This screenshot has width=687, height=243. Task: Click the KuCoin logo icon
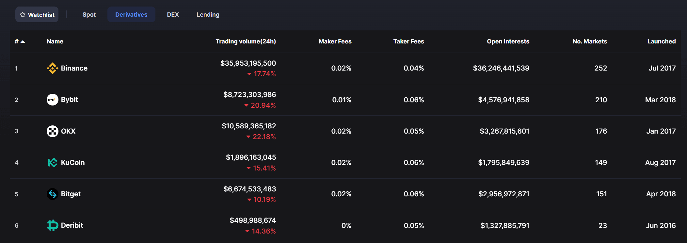tap(53, 163)
